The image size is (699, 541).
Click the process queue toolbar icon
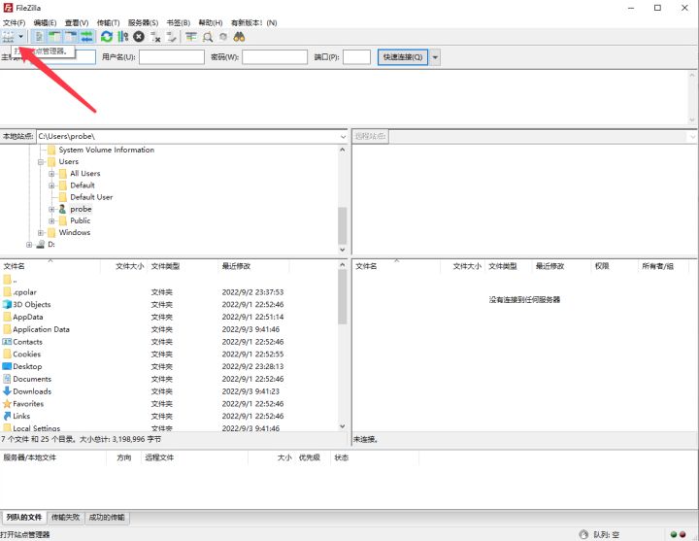click(122, 36)
